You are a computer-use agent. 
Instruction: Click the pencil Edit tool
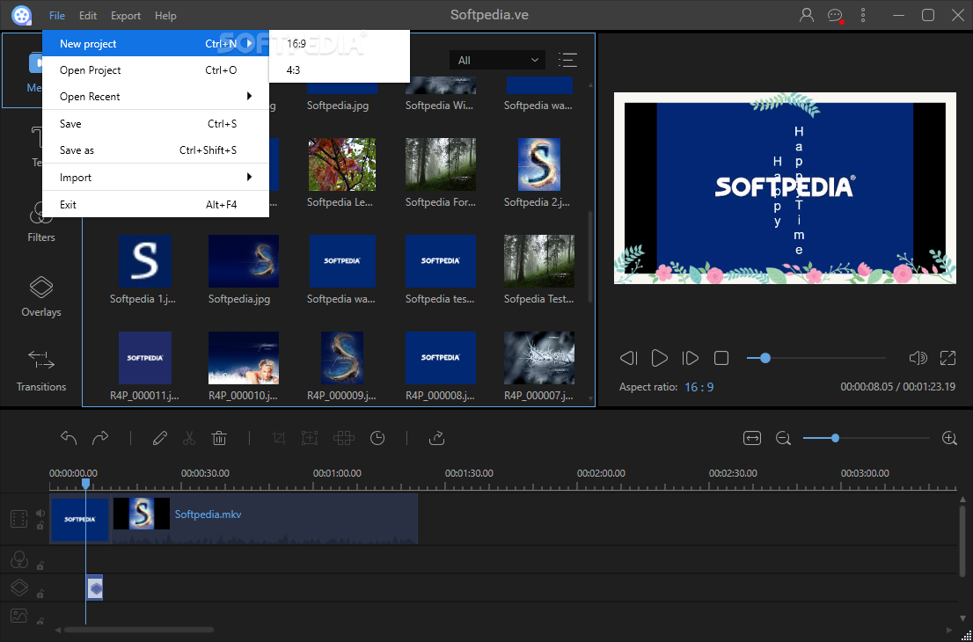point(159,438)
